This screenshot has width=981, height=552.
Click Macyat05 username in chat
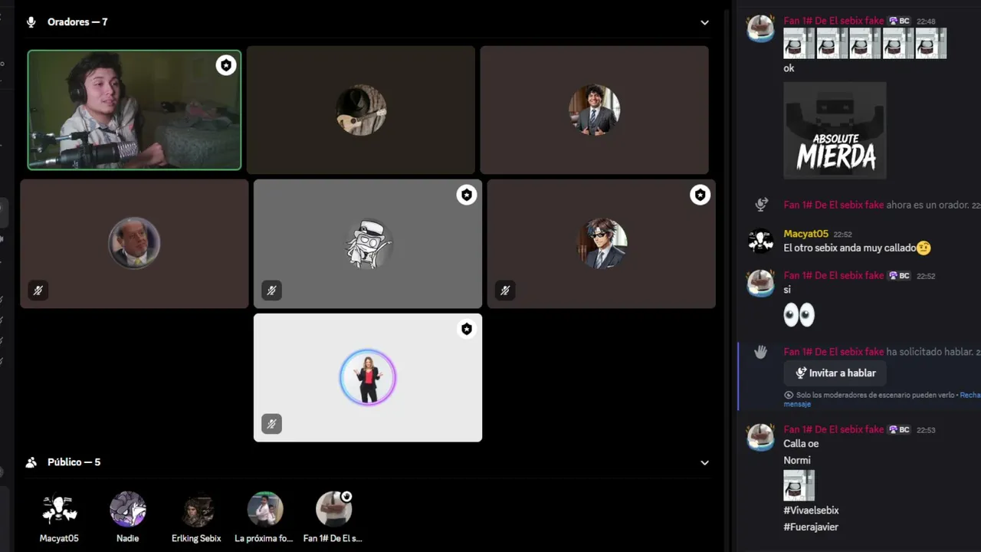pyautogui.click(x=805, y=234)
